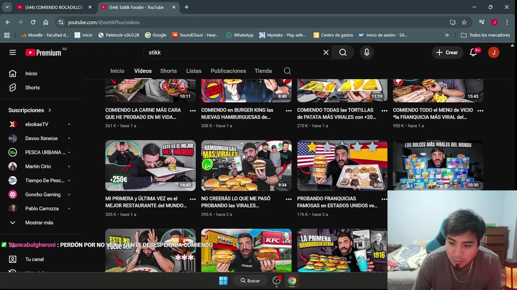Activate voice search microphone
Image resolution: width=517 pixels, height=290 pixels.
(367, 52)
